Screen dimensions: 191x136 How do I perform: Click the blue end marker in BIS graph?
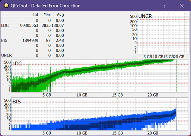[x=176, y=114]
